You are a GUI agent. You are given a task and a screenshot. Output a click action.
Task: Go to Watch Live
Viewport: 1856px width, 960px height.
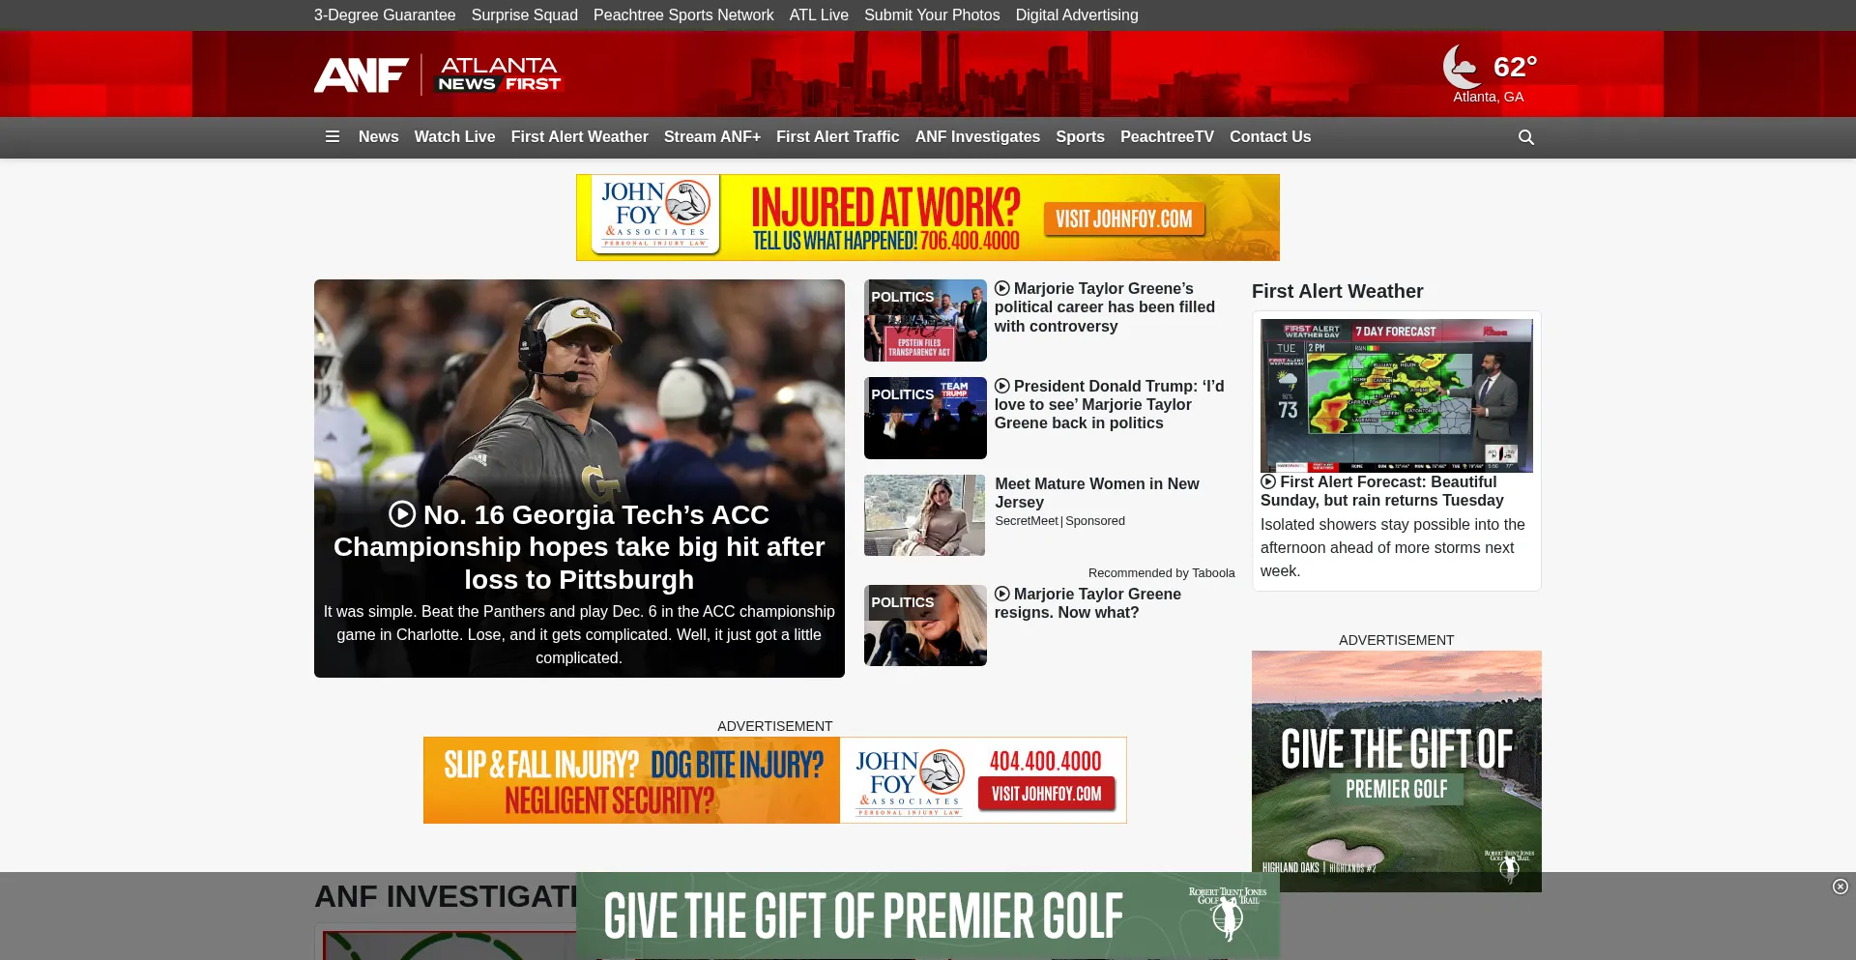coord(454,137)
